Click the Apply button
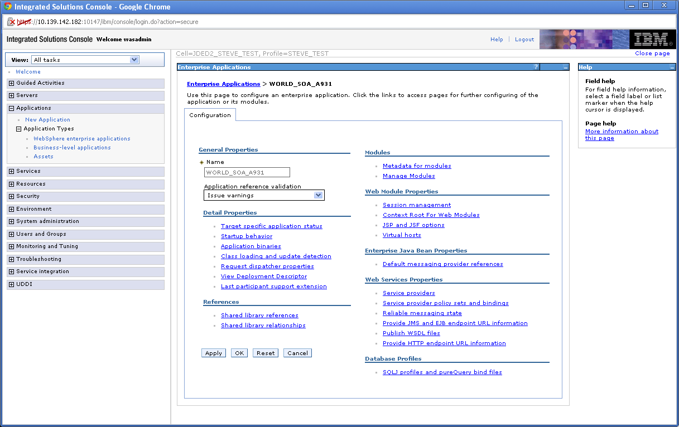This screenshot has width=679, height=427. (214, 353)
